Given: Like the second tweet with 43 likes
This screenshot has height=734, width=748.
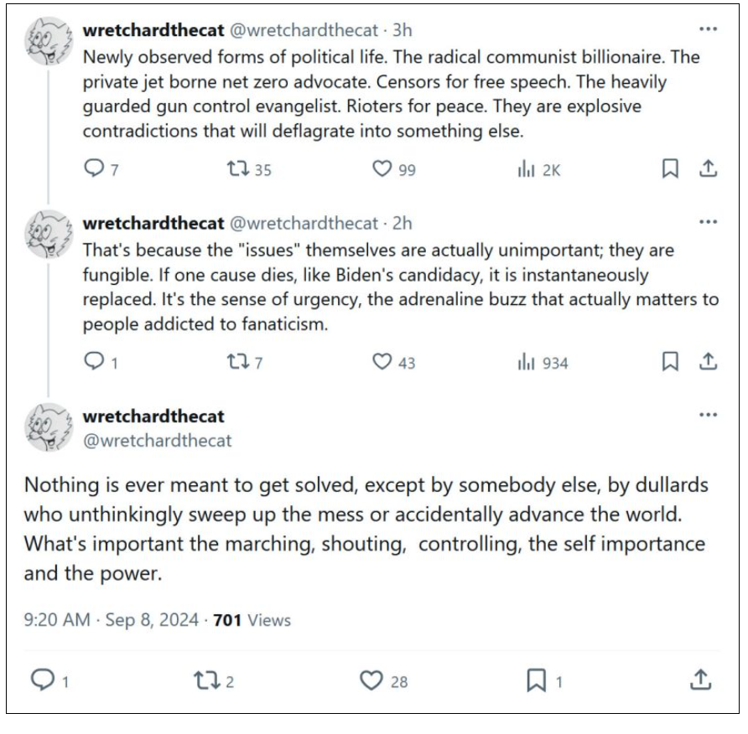Looking at the screenshot, I should pos(382,362).
